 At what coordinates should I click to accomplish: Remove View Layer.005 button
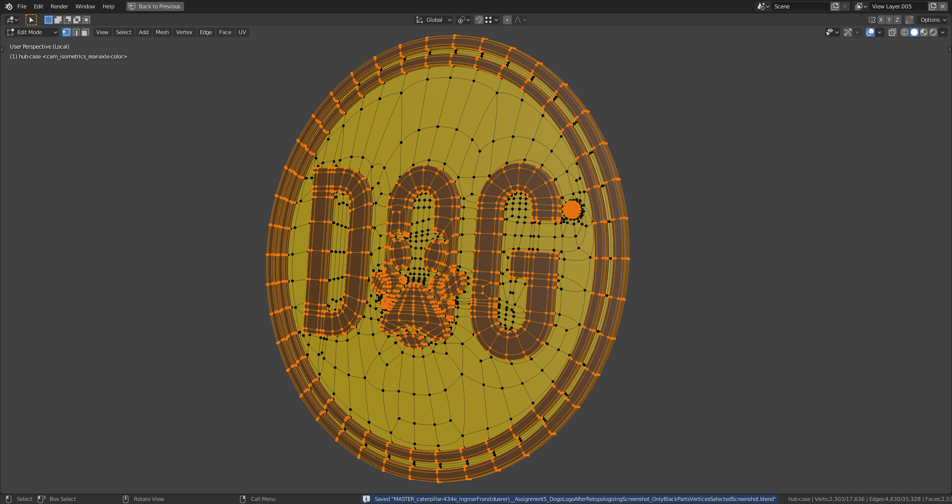coord(943,6)
